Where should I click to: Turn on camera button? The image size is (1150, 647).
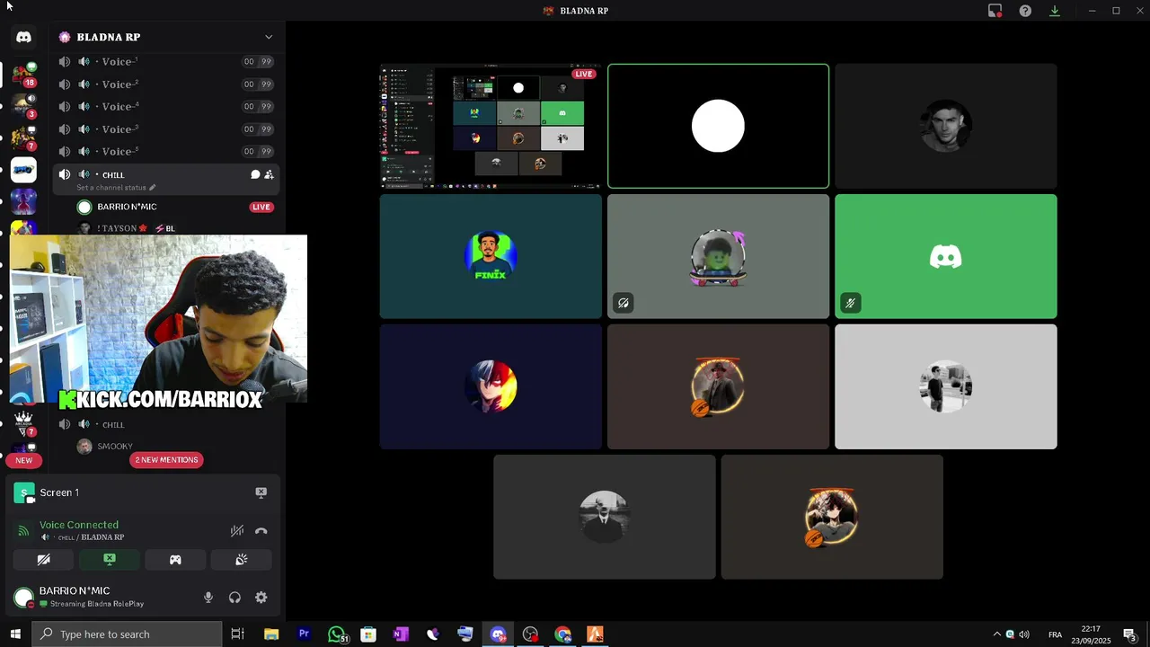[43, 560]
